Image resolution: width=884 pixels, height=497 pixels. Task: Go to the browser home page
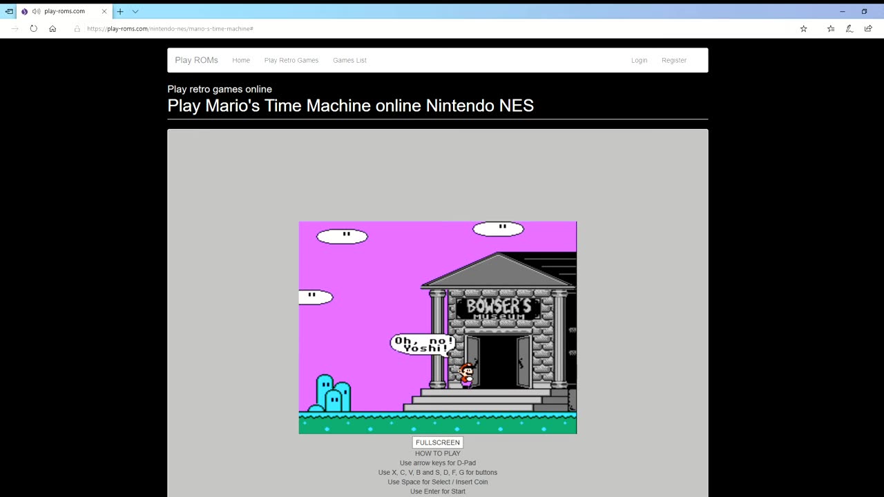[52, 29]
